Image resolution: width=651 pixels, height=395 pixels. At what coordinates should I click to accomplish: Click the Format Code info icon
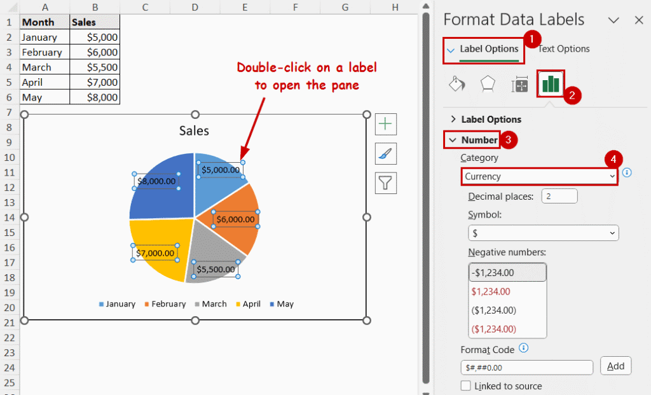524,349
